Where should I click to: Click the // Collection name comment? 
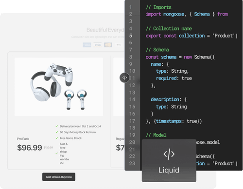pos(169,29)
